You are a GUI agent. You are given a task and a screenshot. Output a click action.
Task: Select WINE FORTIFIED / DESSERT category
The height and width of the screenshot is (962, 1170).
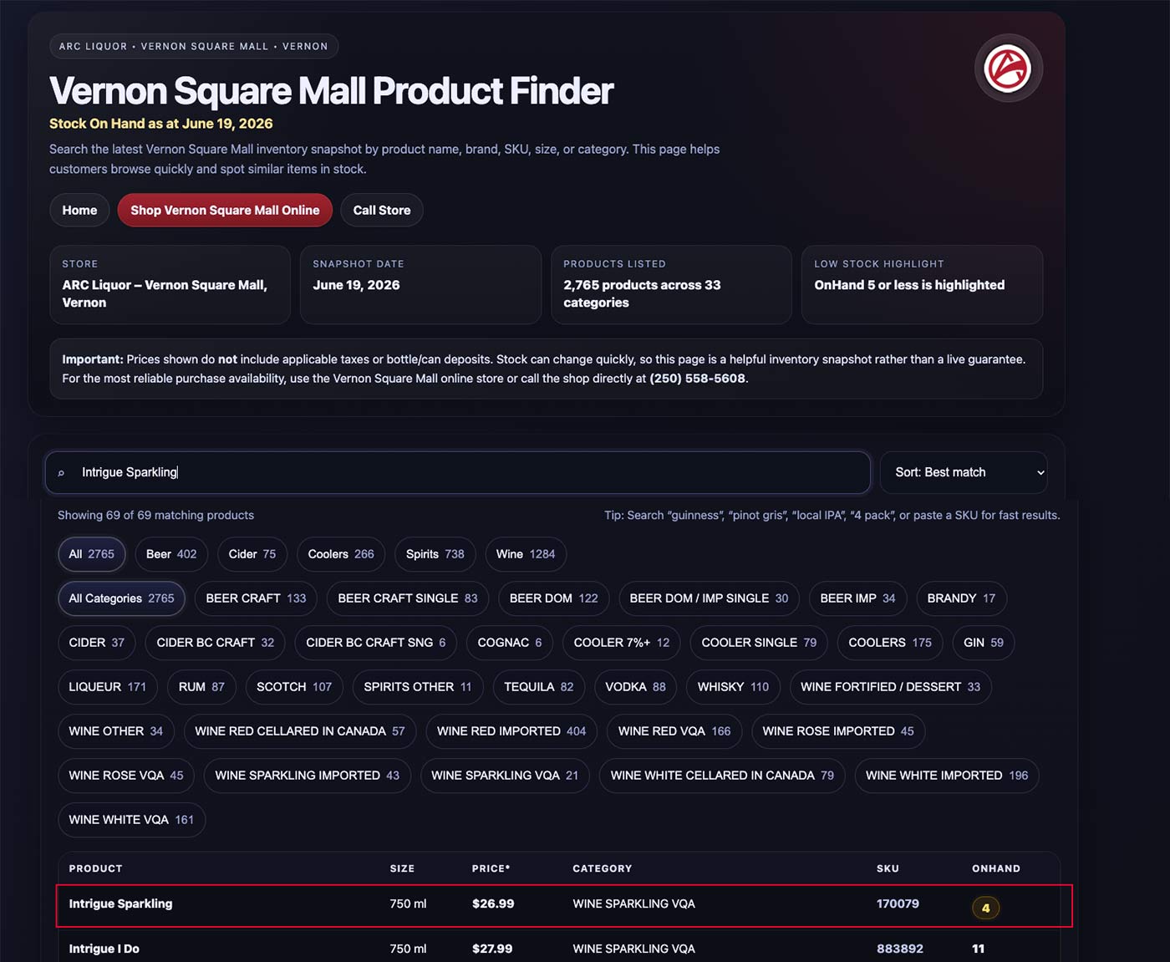[x=891, y=687]
